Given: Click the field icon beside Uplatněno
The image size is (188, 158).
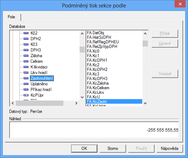Looking at the screenshot, I should [26, 84].
